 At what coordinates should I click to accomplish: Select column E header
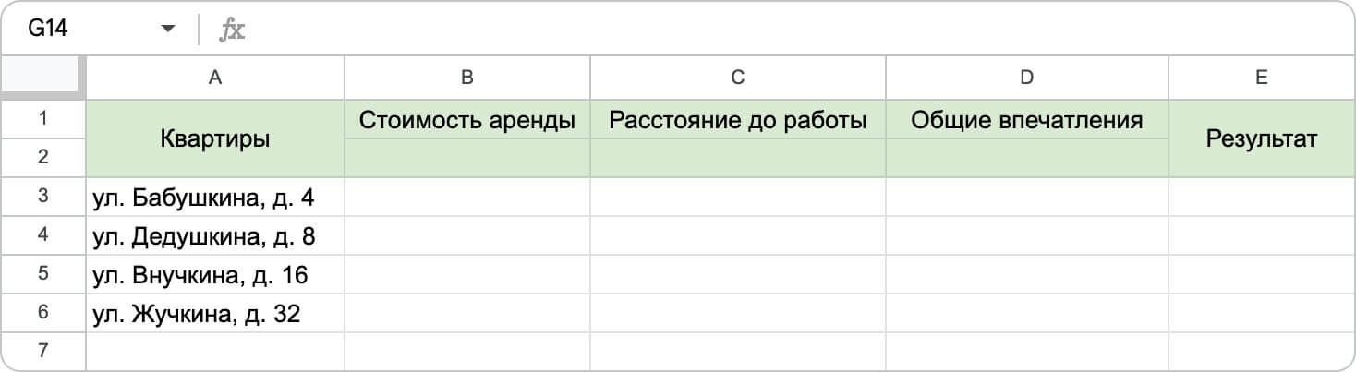click(x=1261, y=78)
